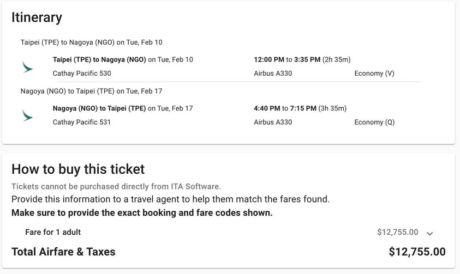Click the Airbus A330 label for the outbound flight
This screenshot has width=460, height=274.
(x=273, y=74)
